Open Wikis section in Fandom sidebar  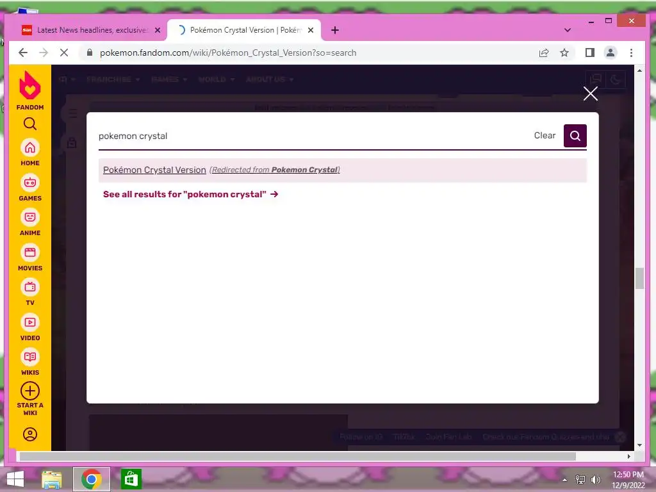(29, 362)
